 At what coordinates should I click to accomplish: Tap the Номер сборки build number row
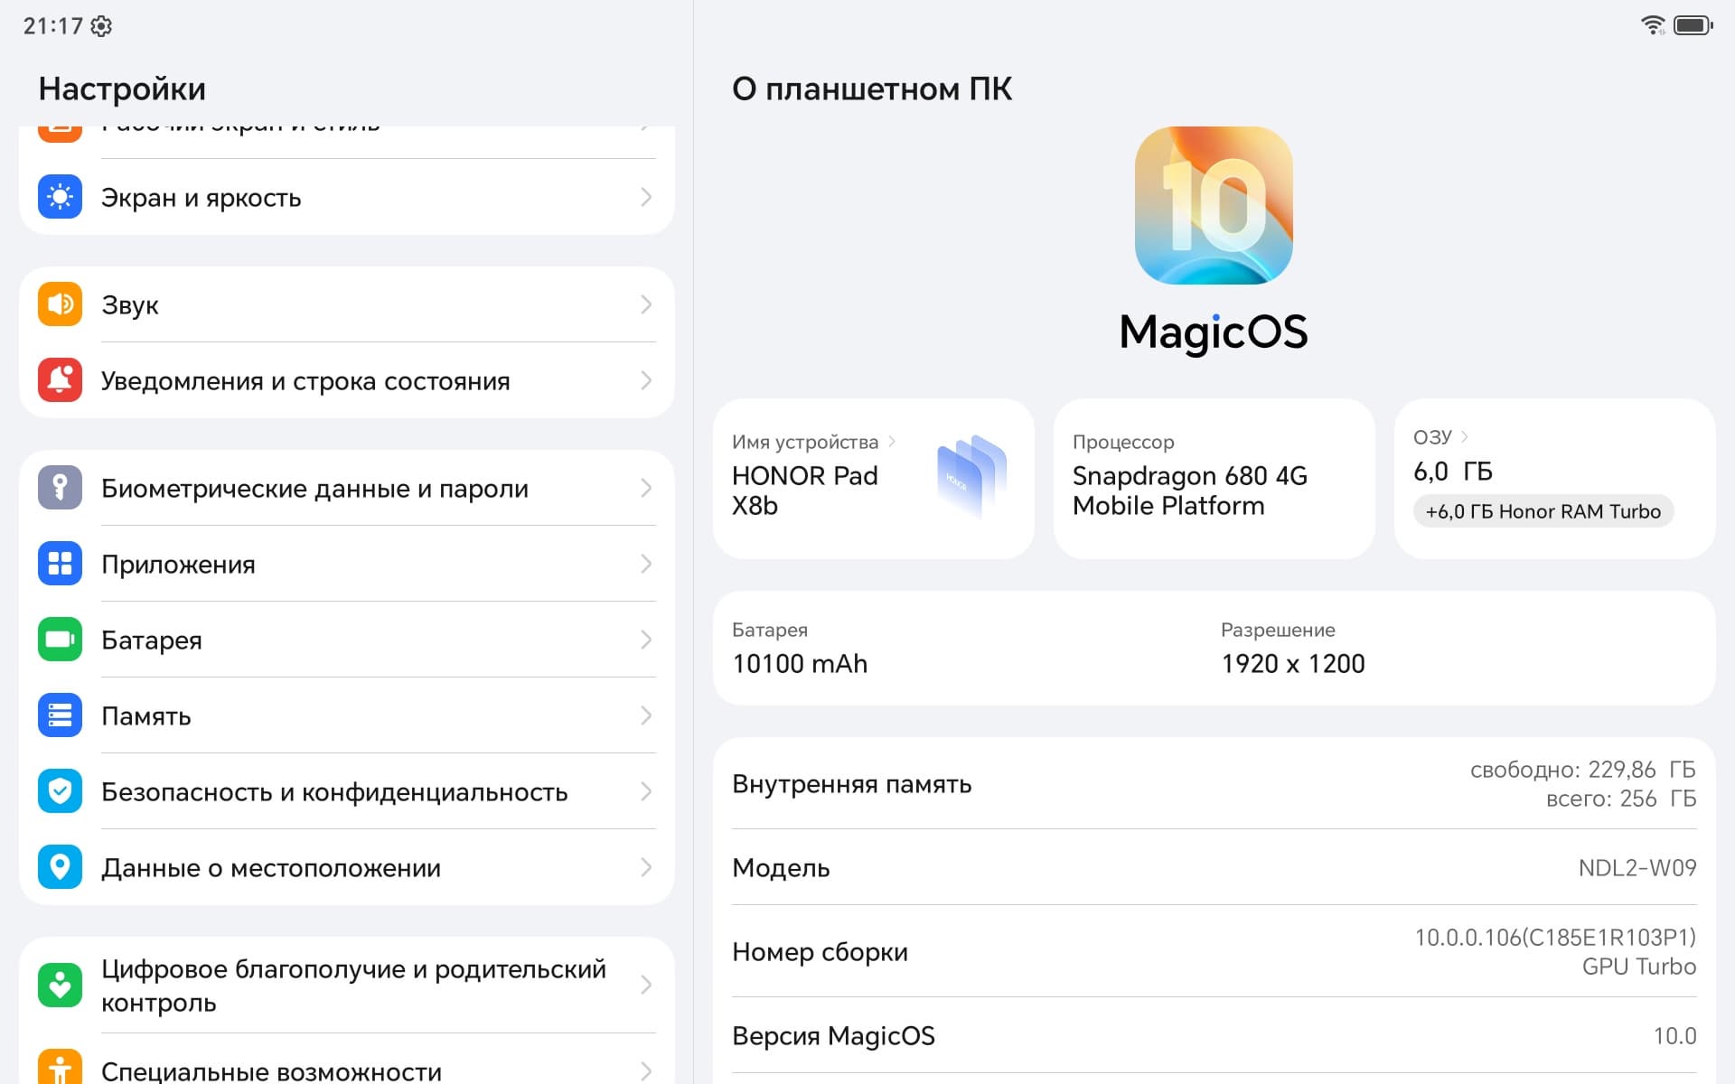(1213, 951)
